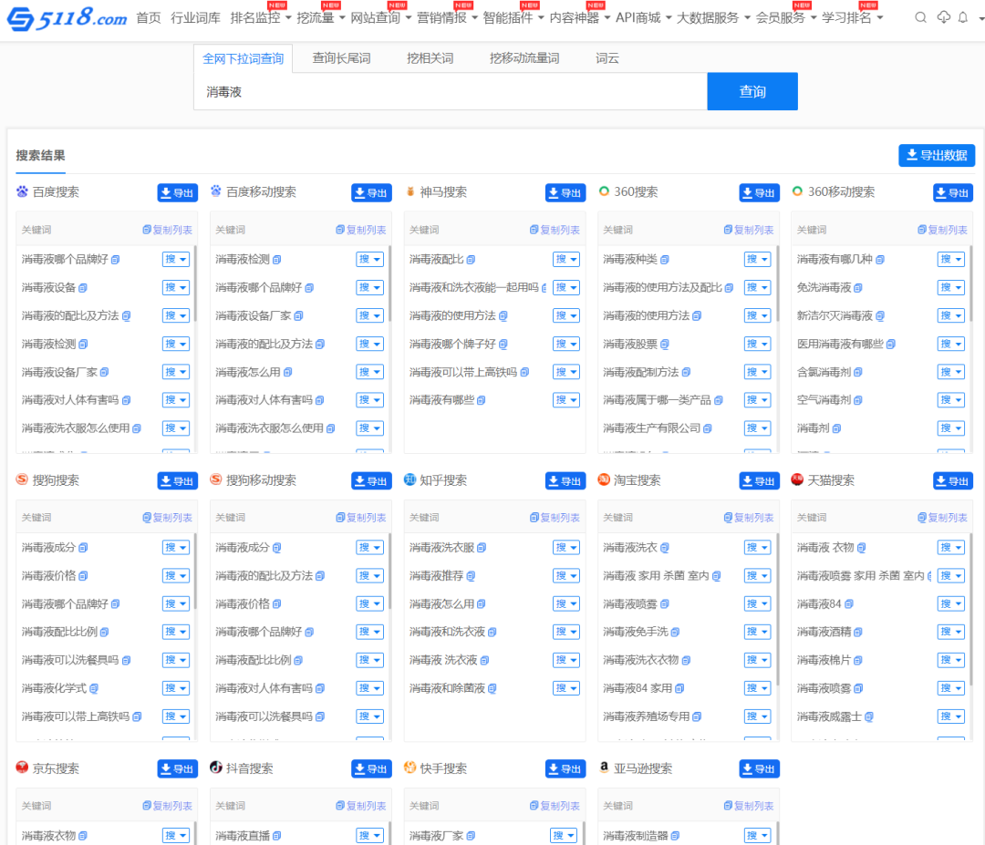985x845 pixels.
Task: Click the 导出数据 export button
Action: [x=936, y=155]
